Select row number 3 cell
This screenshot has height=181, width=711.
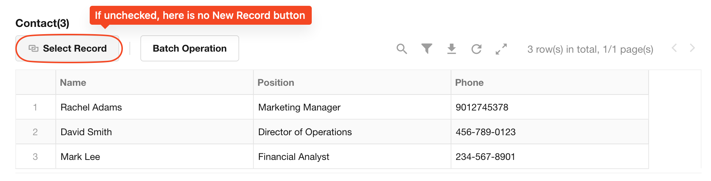pyautogui.click(x=35, y=157)
